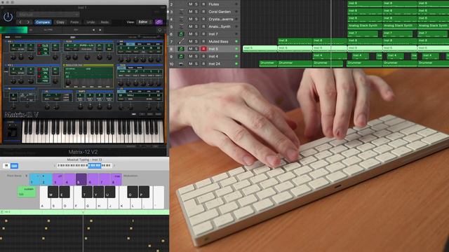Image resolution: width=449 pixels, height=252 pixels.
Task: Select the first Inst 5 region
Action: 260,48
